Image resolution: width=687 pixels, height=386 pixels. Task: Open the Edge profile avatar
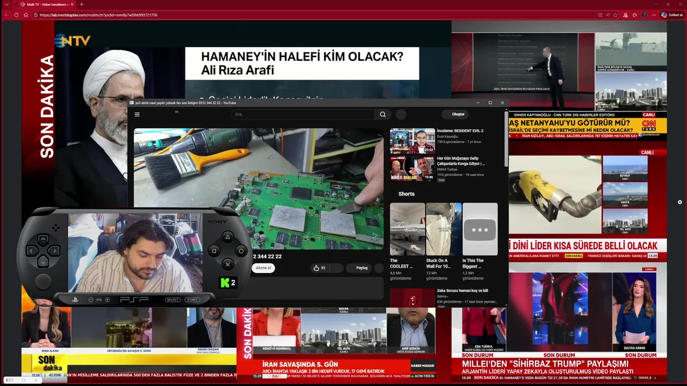pyautogui.click(x=644, y=15)
